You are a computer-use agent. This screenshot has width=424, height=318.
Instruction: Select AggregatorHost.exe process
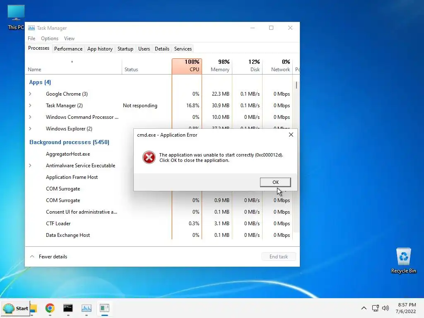pos(68,154)
